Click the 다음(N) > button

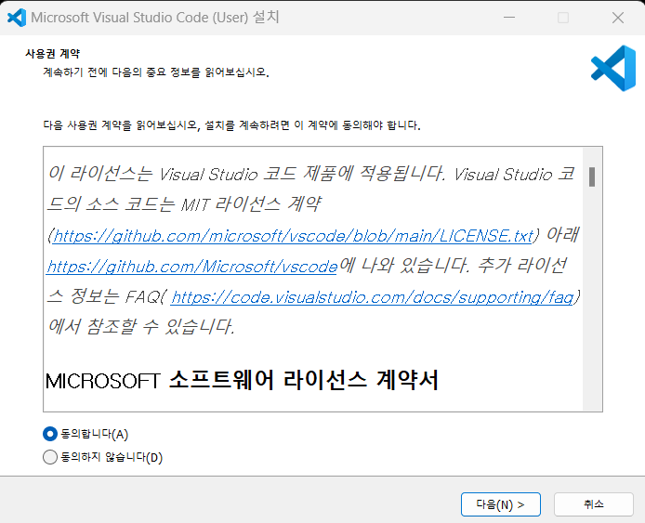pos(501,504)
